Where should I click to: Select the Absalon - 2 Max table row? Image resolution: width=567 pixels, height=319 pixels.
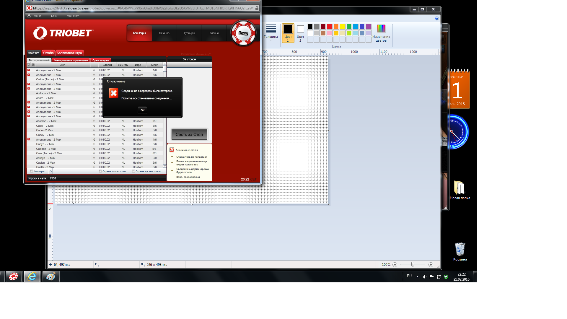pyautogui.click(x=95, y=121)
